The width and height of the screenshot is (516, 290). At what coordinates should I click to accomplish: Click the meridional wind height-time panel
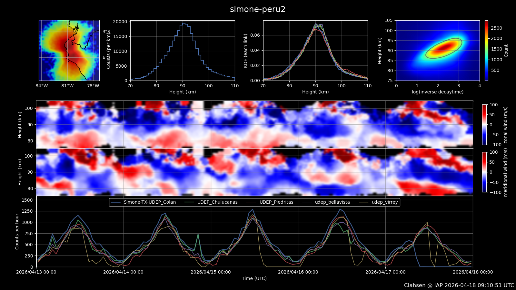point(254,172)
